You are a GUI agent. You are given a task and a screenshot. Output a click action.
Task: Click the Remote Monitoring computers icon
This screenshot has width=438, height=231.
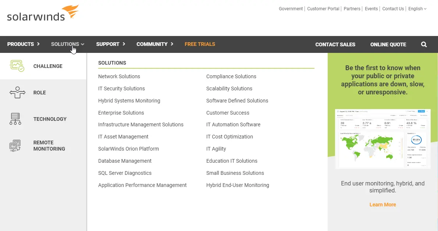pos(15,146)
